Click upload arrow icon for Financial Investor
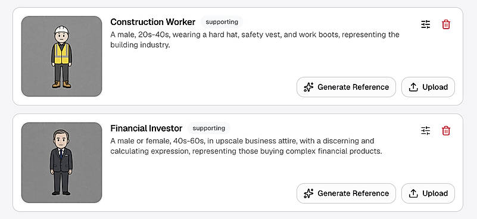The height and width of the screenshot is (219, 477). coord(413,193)
